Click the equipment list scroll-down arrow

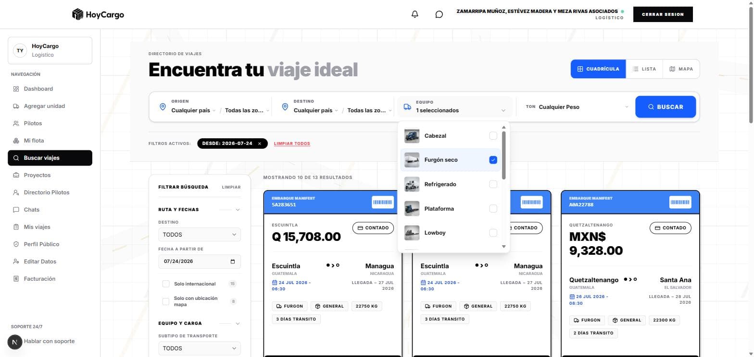click(x=504, y=247)
